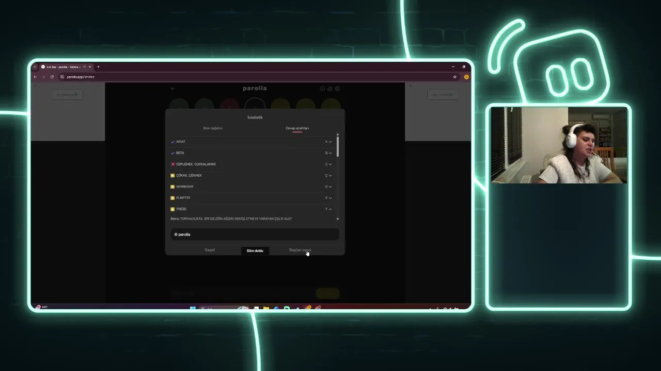Image resolution: width=661 pixels, height=371 pixels.
Task: Click the browser forward arrow
Action: point(43,77)
